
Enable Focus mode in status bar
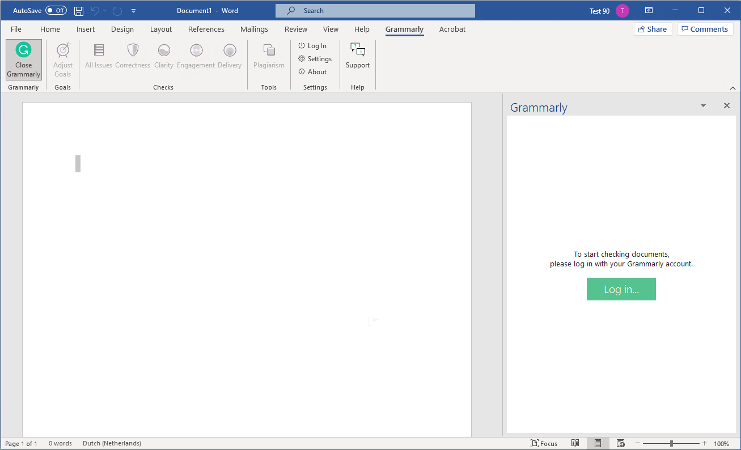coord(544,443)
